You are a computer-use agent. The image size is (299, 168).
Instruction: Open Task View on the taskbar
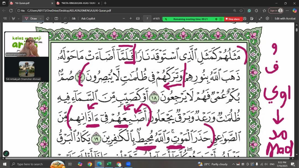(x=70, y=164)
